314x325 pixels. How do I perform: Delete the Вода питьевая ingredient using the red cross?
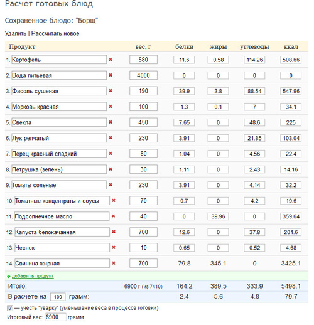pos(111,75)
